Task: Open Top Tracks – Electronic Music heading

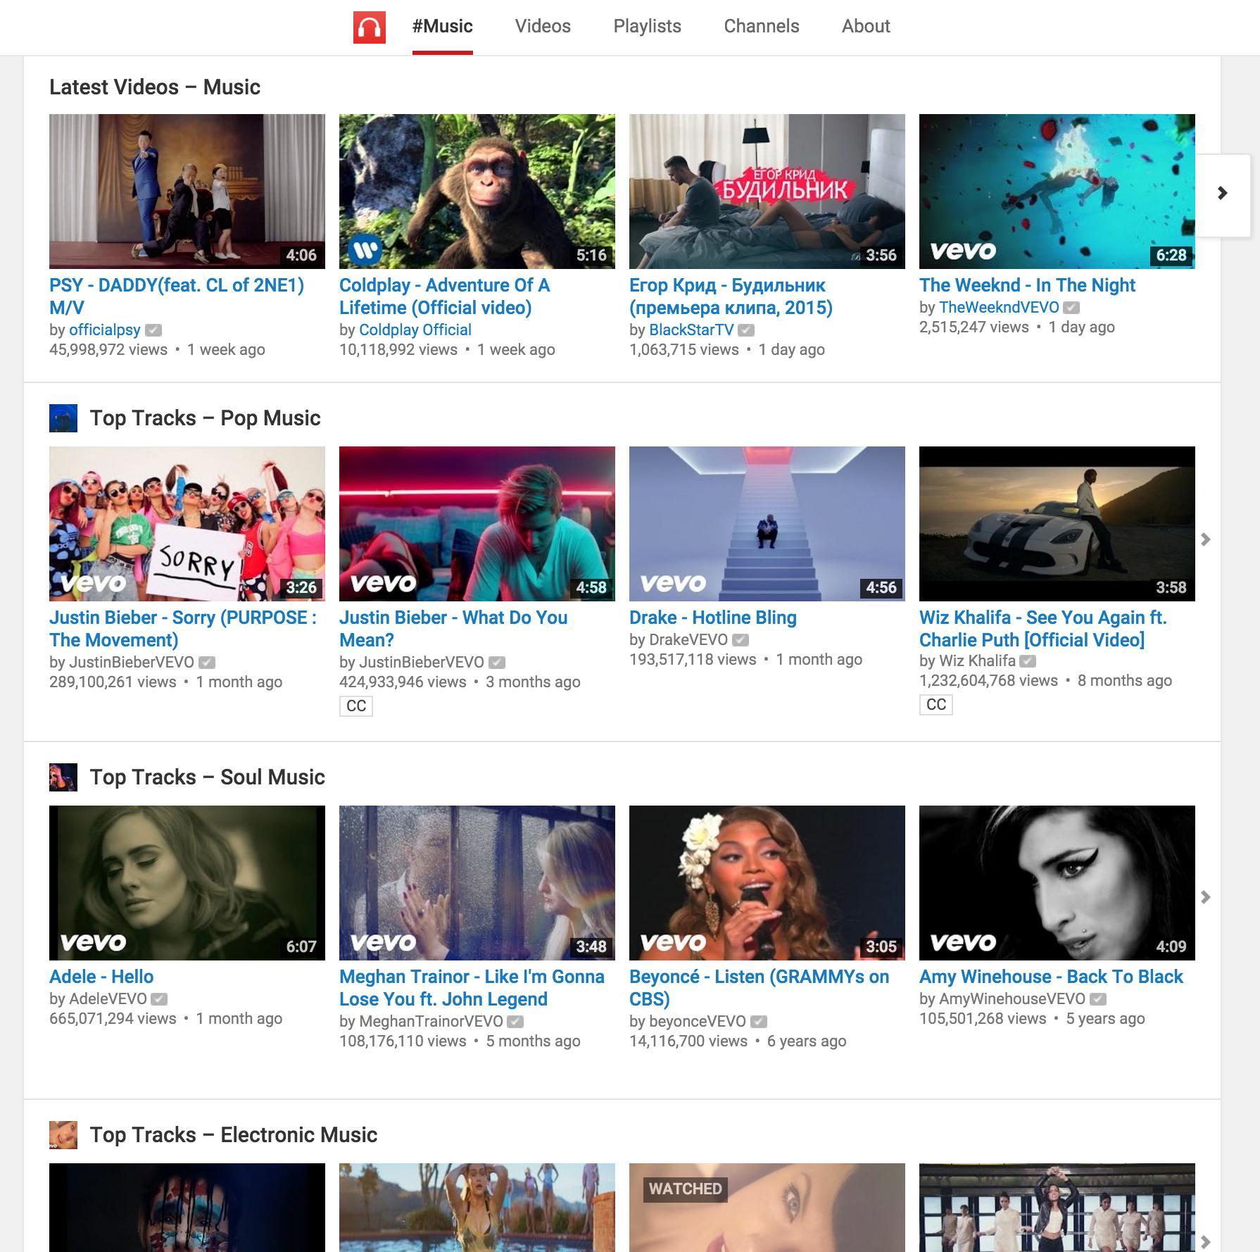Action: pos(234,1135)
